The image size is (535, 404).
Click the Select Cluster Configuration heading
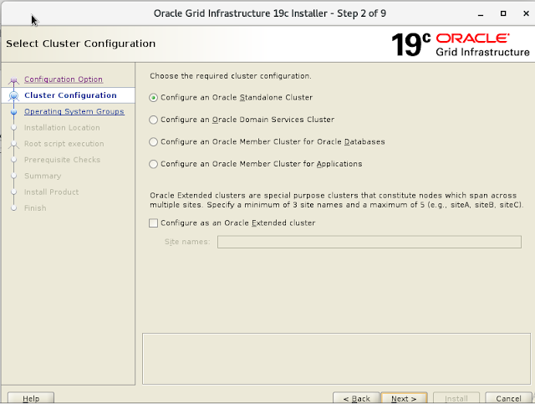(80, 43)
